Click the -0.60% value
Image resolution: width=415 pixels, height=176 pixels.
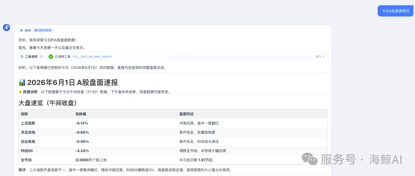tap(82, 132)
